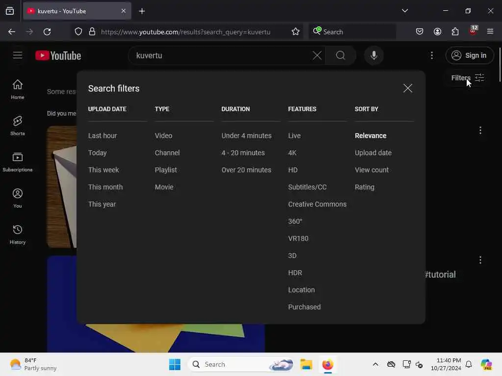The height and width of the screenshot is (376, 502).
Task: Filter uploads by Today
Action: [x=98, y=153]
